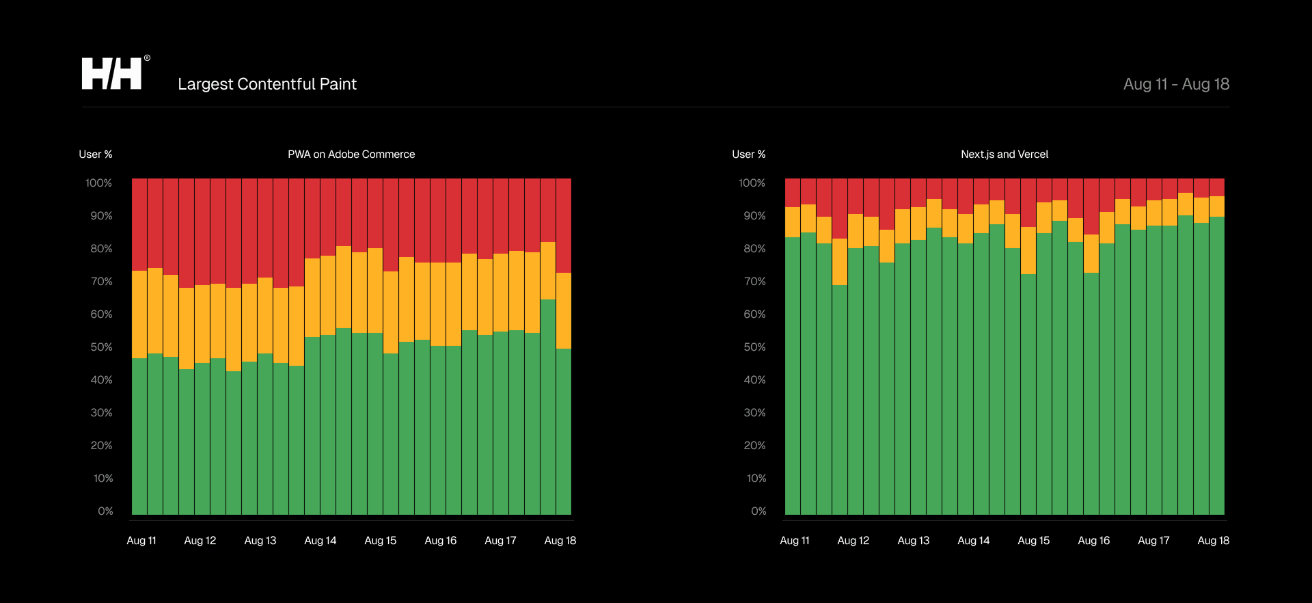Click red segment of first left chart bar
Screen dimensions: 1312x603
coord(139,224)
